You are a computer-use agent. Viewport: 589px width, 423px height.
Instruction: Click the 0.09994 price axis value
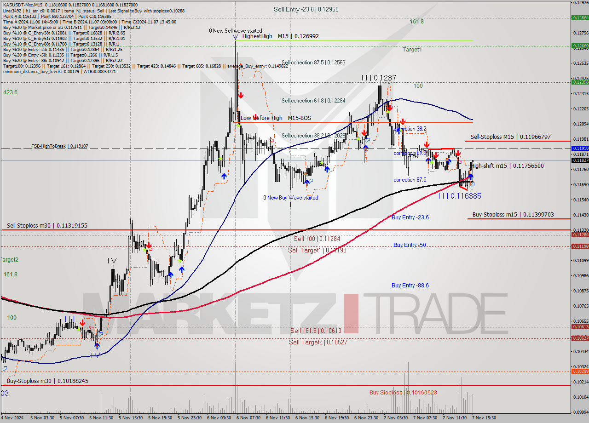click(x=581, y=412)
